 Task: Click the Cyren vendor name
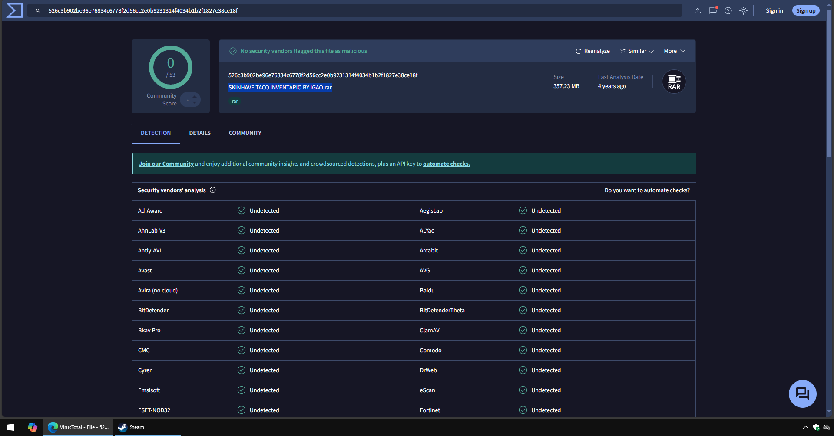tap(146, 370)
